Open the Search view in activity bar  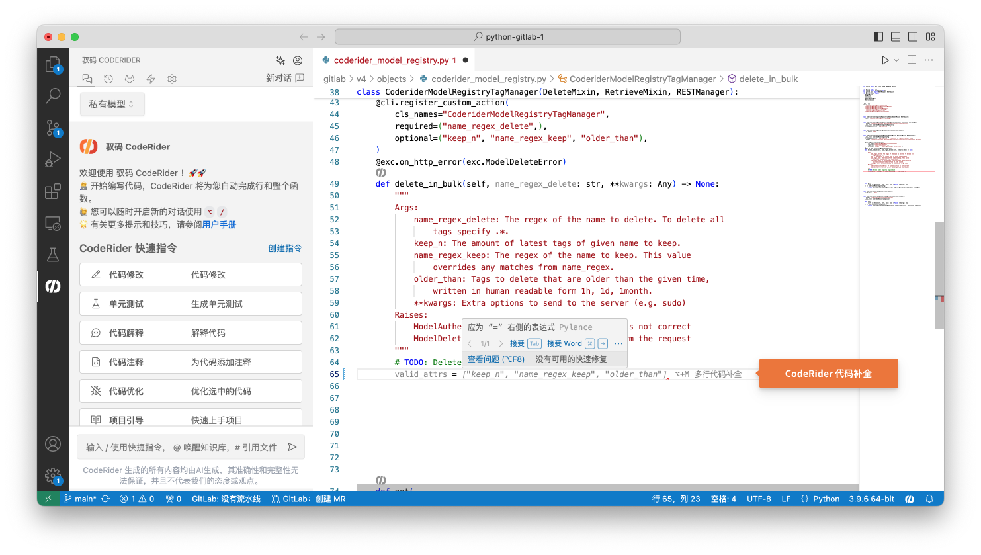click(x=53, y=96)
